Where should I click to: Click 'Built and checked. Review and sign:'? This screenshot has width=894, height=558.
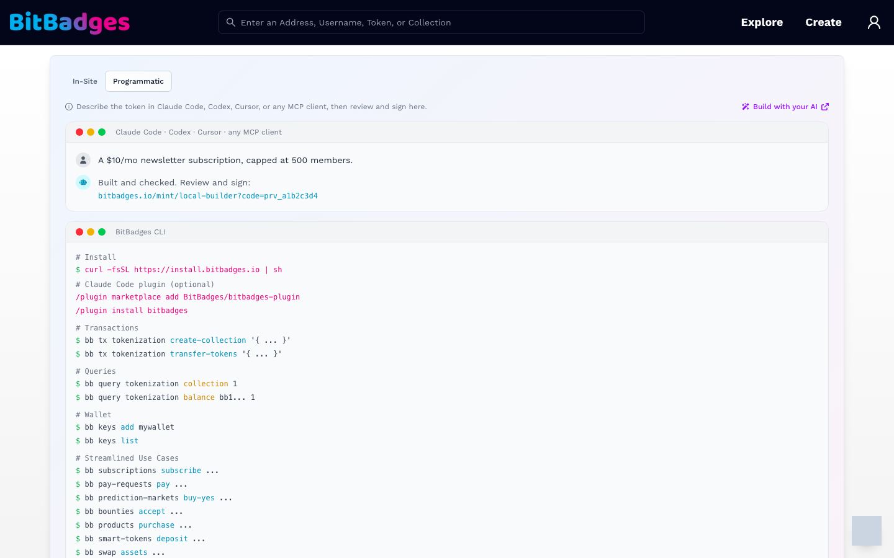(174, 182)
